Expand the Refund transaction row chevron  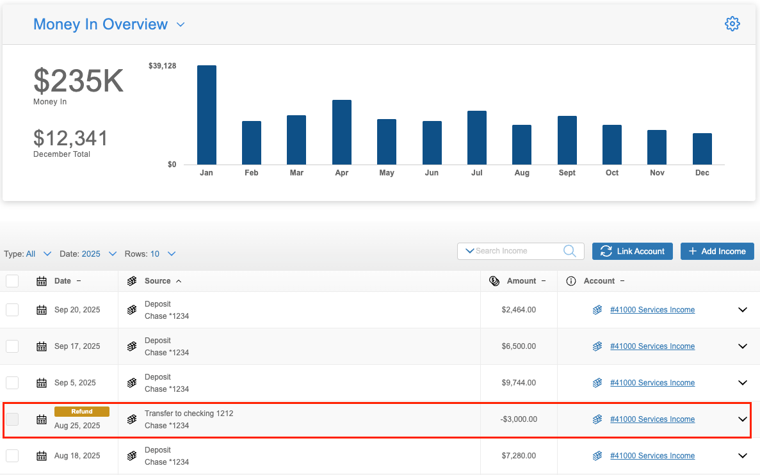(743, 419)
